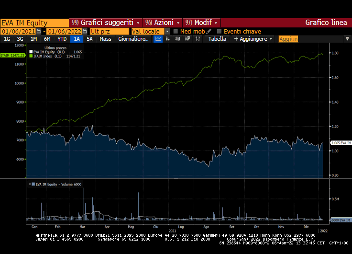
Task: Toggle the Eventi chiave checkbox
Action: click(x=220, y=32)
